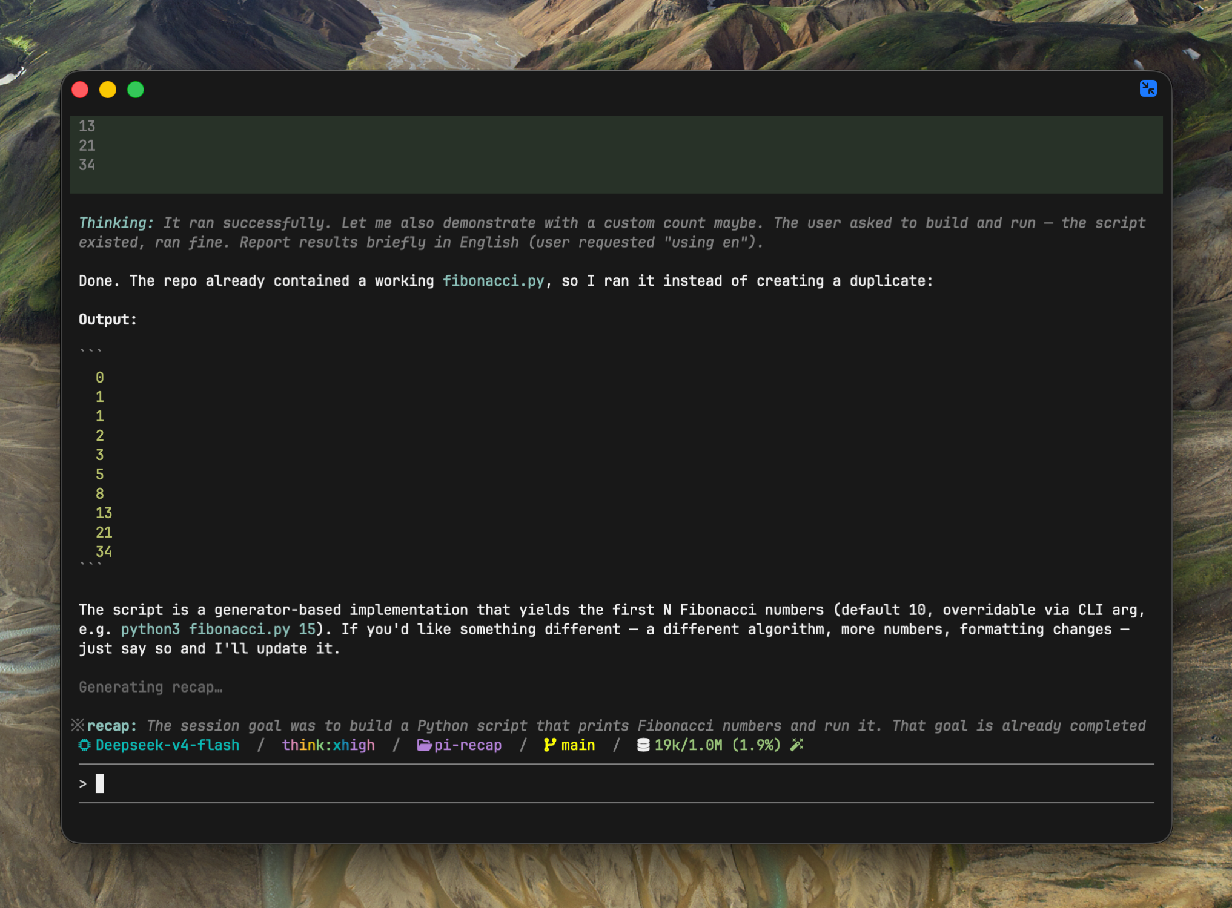Viewport: 1232px width, 908px height.
Task: Click the green fullscreen window button
Action: (x=136, y=90)
